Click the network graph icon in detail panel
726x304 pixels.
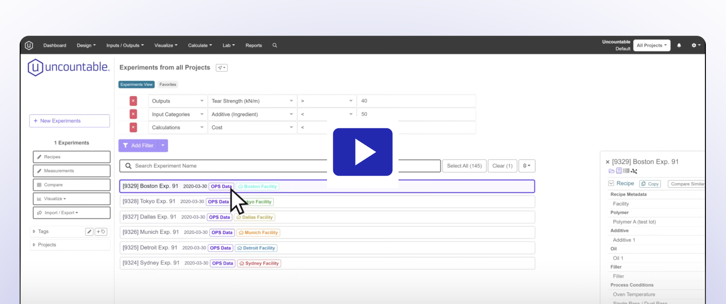[x=634, y=171]
